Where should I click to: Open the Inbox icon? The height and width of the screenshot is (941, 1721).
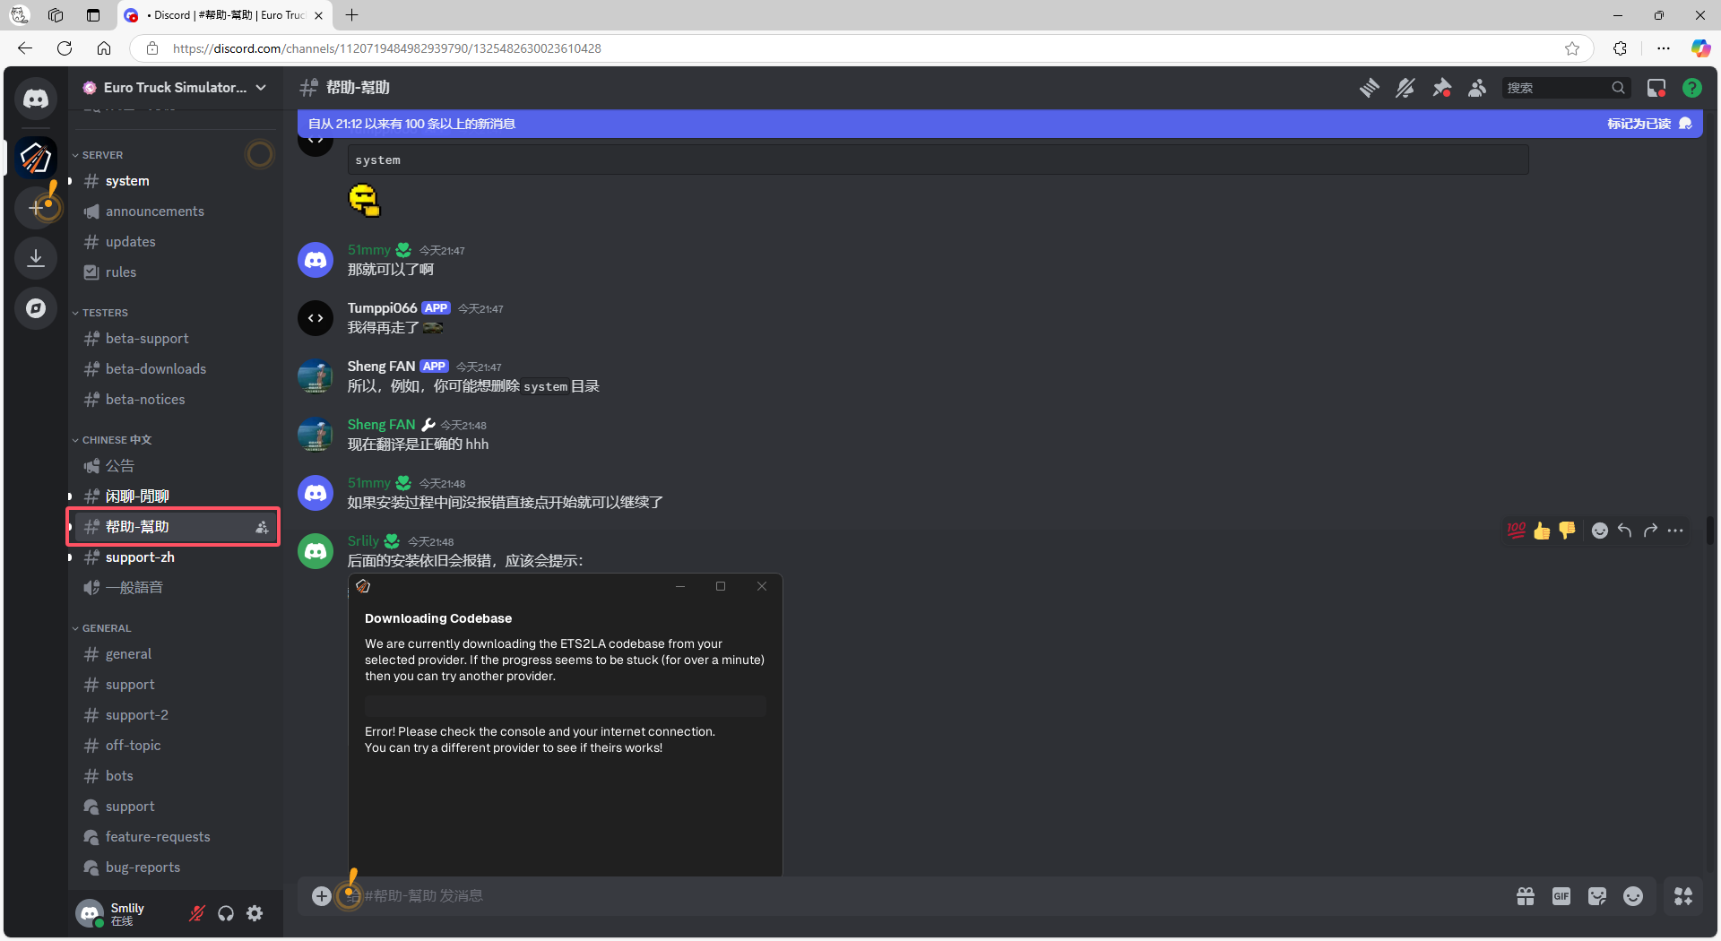1656,88
